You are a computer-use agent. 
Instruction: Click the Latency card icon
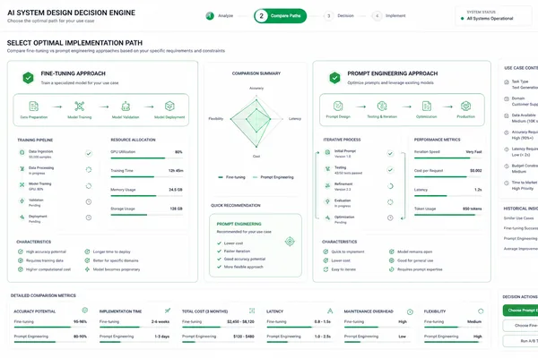(x=330, y=311)
